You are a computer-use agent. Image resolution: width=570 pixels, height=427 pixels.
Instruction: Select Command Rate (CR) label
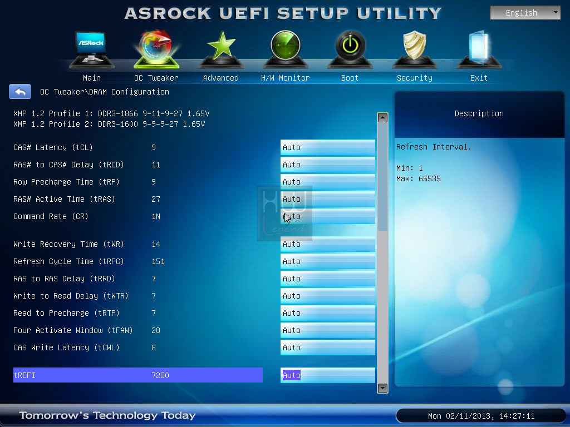51,216
